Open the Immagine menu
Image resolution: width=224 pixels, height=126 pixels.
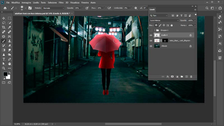pyautogui.click(x=26, y=3)
